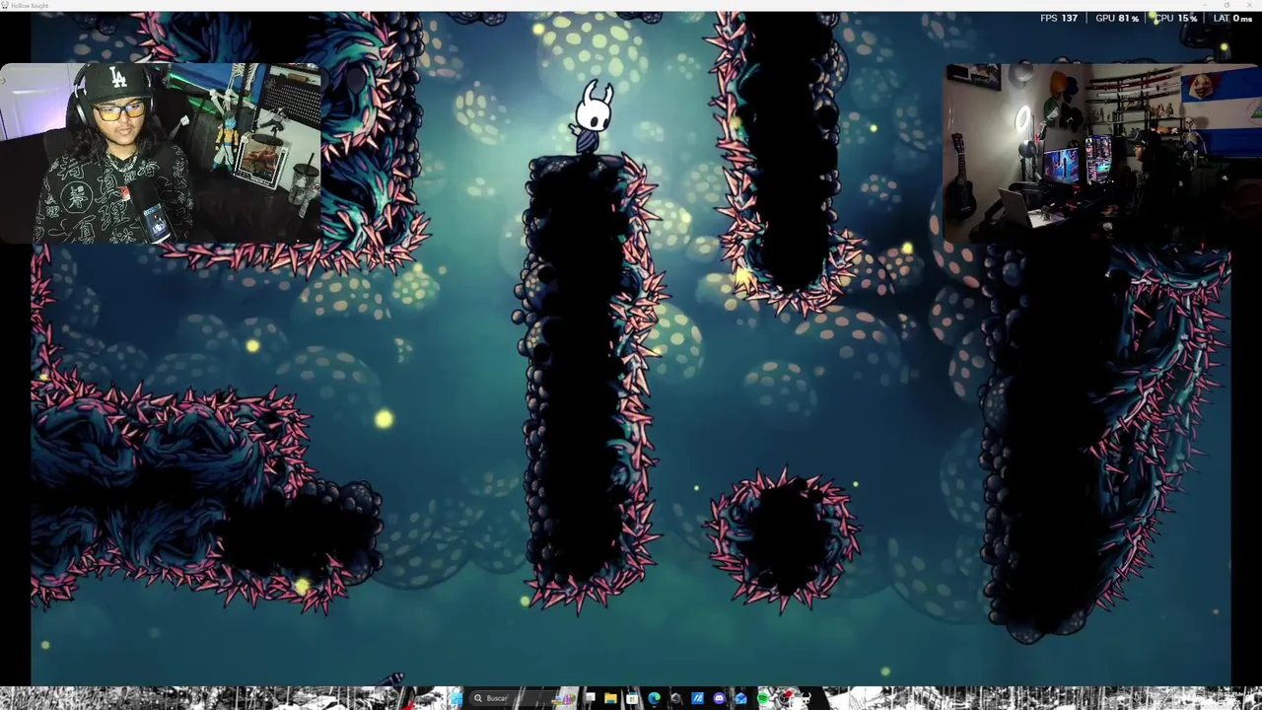This screenshot has width=1262, height=710.
Task: Open the Windows Start menu
Action: [456, 698]
